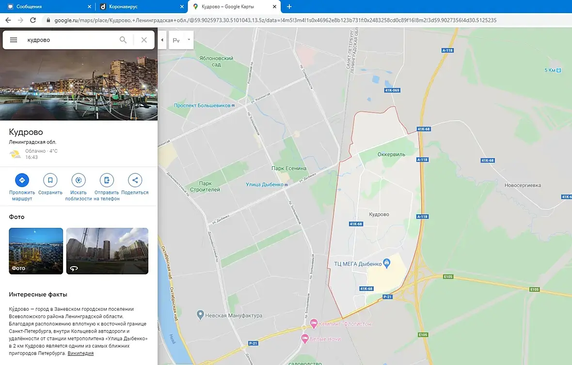Click the address bar URL
Viewport: 572px width, 365px height.
tap(275, 20)
